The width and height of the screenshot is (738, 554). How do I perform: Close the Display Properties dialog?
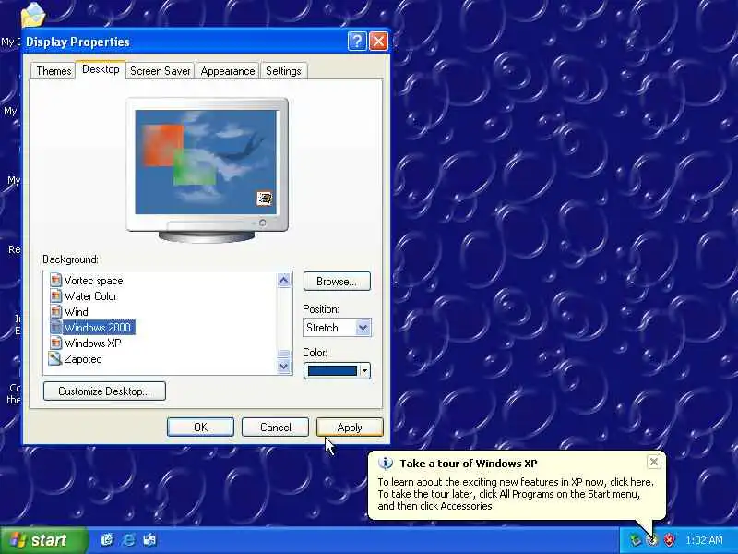(x=378, y=42)
